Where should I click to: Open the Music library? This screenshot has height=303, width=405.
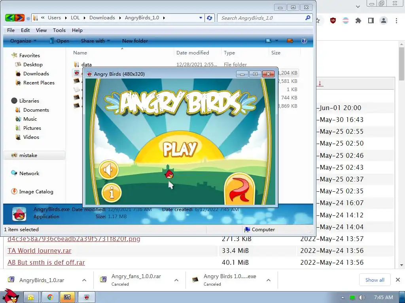(30, 119)
